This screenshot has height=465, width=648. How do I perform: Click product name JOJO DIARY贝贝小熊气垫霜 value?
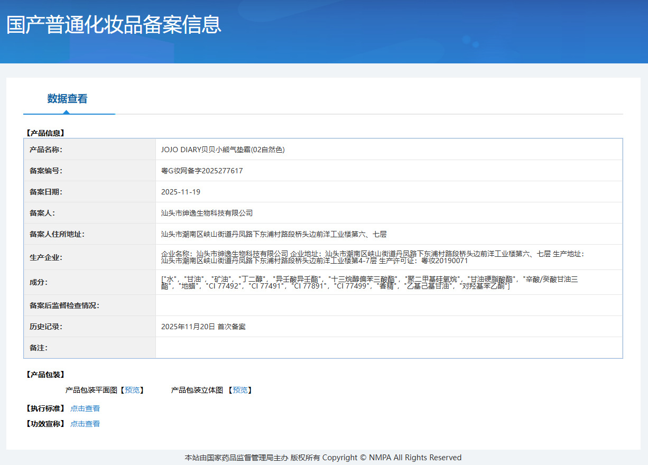[x=223, y=150]
